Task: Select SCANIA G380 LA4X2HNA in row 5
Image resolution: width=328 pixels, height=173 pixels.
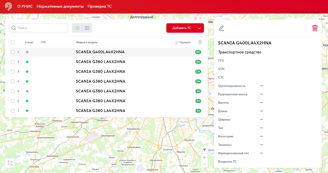Action: 101,91
